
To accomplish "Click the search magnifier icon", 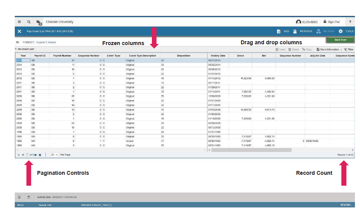I will click(x=29, y=22).
